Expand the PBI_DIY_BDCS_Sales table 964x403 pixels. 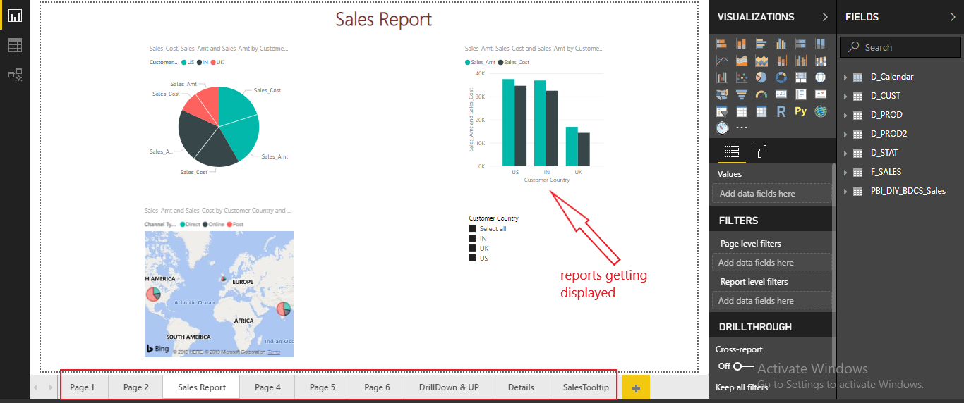click(x=845, y=191)
